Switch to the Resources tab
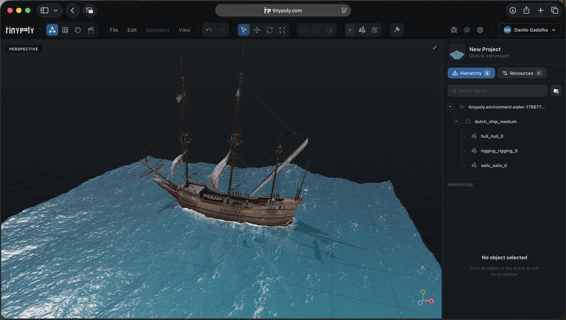The width and height of the screenshot is (566, 320). click(x=522, y=73)
